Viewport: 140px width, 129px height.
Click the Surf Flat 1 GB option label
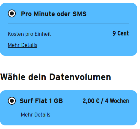click(41, 101)
